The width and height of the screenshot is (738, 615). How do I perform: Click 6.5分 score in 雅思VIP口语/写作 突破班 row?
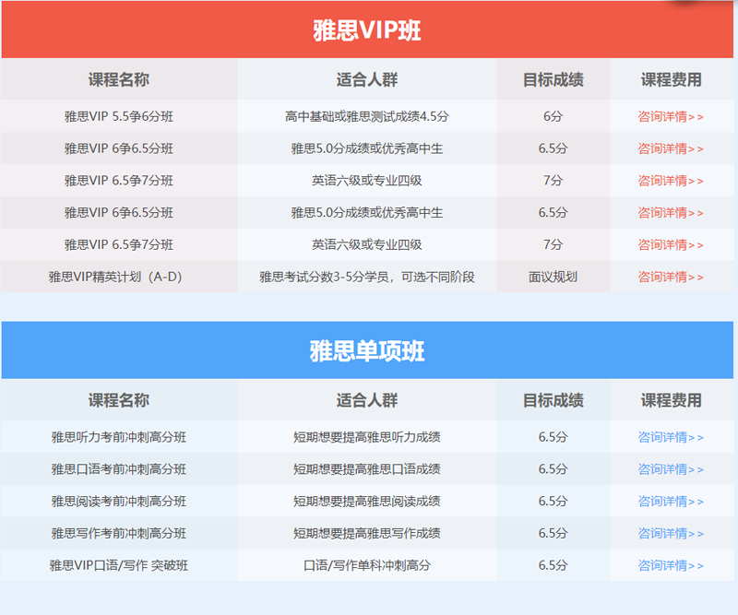(x=553, y=565)
